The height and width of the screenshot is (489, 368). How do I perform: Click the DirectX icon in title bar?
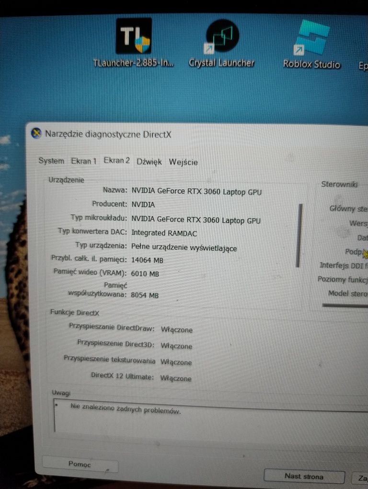pos(36,133)
